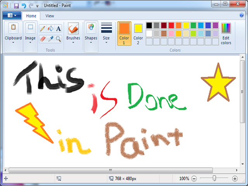Expand the Clipboard dropdown arrow
Viewport: 248px width, 186px height.
pos(13,43)
